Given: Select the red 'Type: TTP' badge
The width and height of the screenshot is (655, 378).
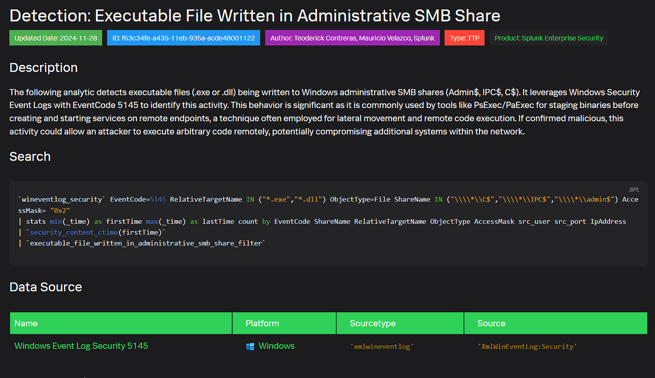Looking at the screenshot, I should 464,38.
